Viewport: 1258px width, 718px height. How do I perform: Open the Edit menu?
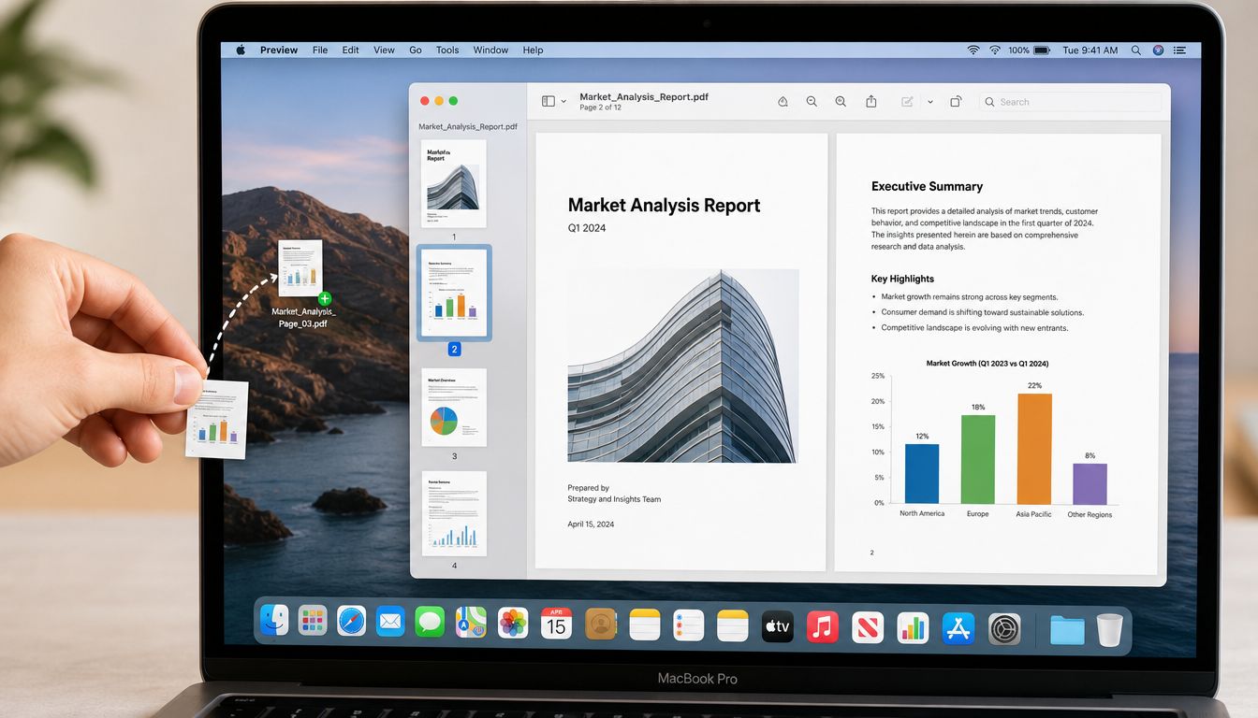[x=350, y=50]
